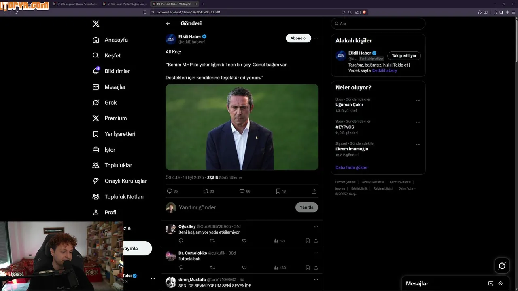This screenshot has height=291, width=518.
Task: Open more options for Uğurcan Çakır trend
Action: (418, 101)
